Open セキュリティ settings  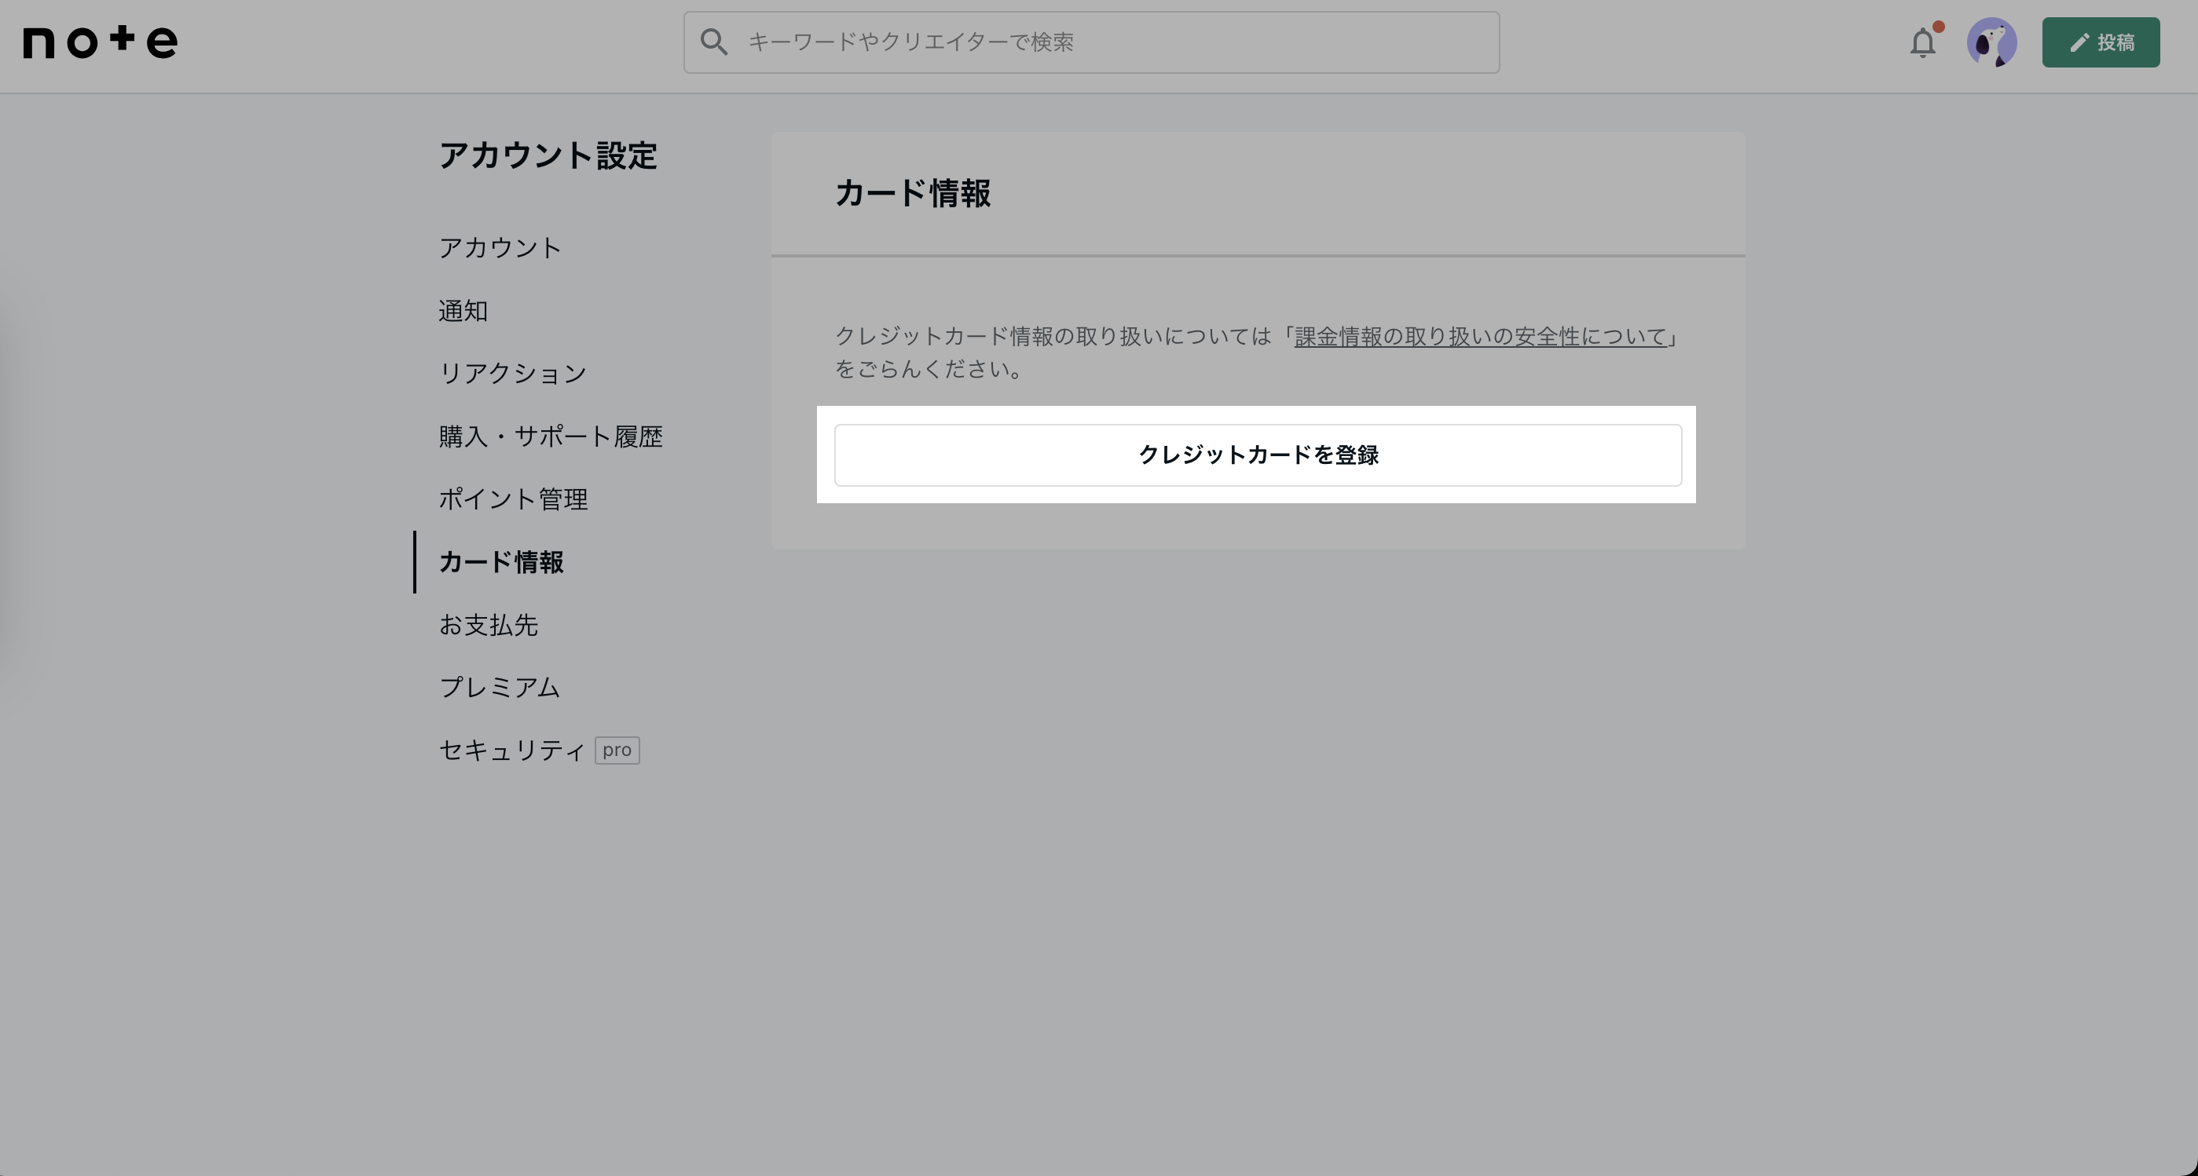click(512, 751)
